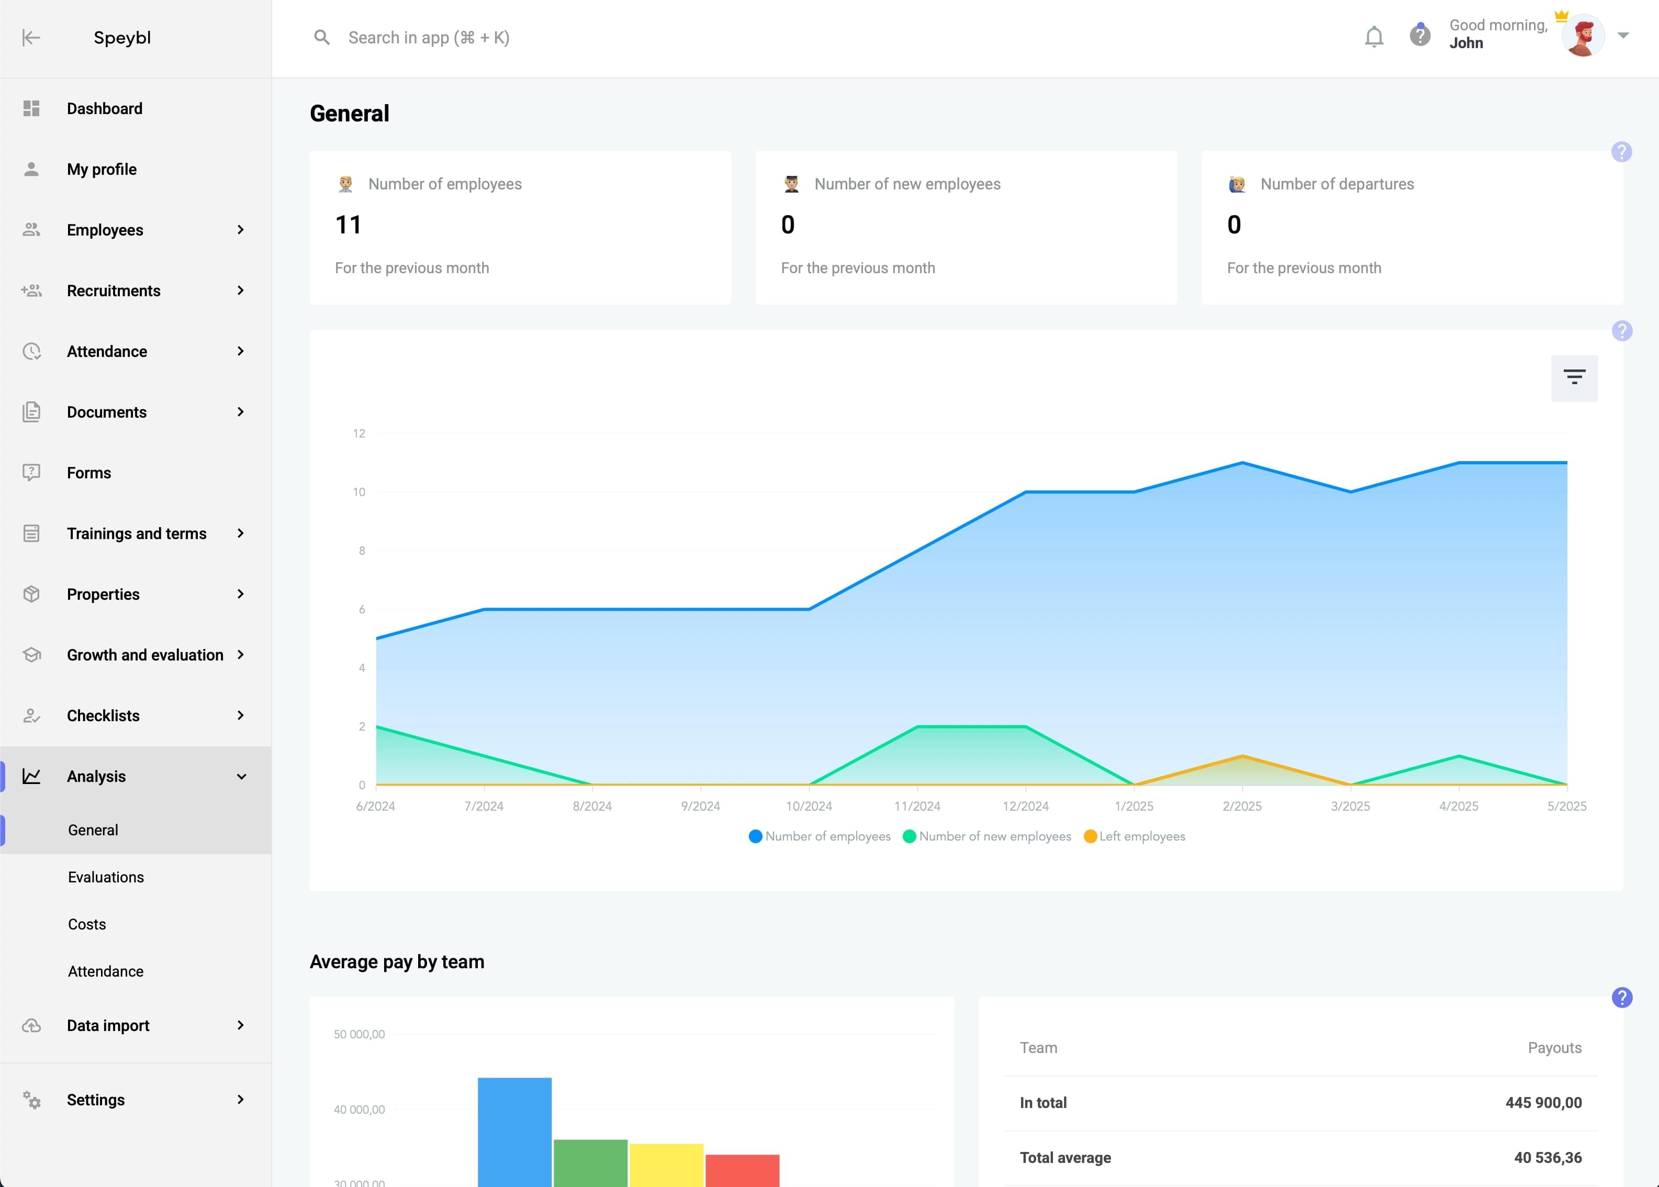
Task: Expand the Employees menu chevron
Action: [240, 230]
